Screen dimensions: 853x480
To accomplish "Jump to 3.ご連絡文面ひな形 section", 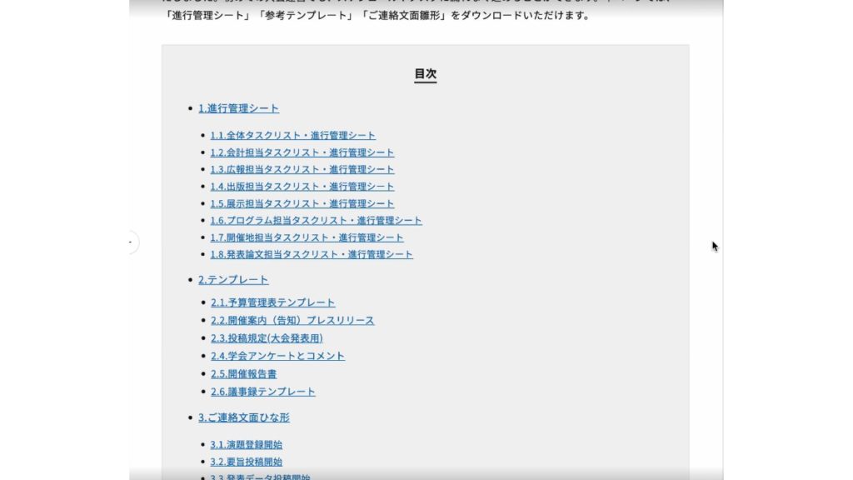I will click(243, 417).
